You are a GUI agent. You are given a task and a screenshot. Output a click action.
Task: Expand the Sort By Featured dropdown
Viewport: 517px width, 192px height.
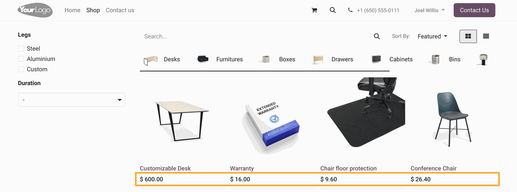coord(432,36)
